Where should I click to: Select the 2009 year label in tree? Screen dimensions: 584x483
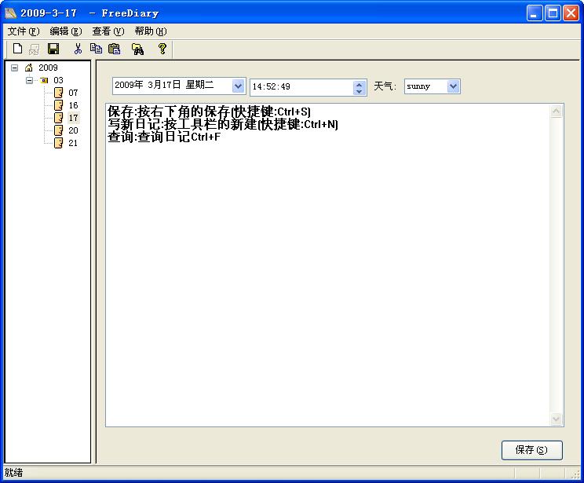pyautogui.click(x=48, y=68)
